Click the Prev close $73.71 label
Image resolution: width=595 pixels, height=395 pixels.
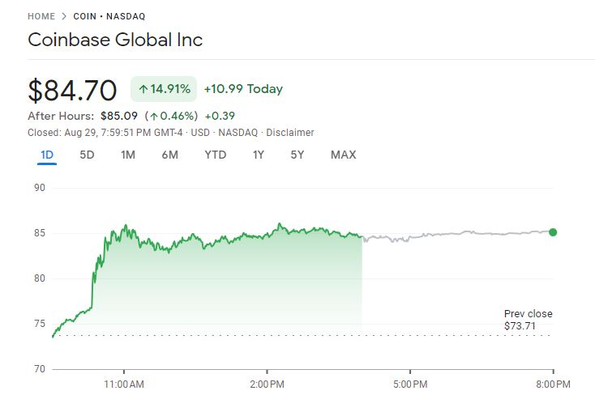[528, 320]
